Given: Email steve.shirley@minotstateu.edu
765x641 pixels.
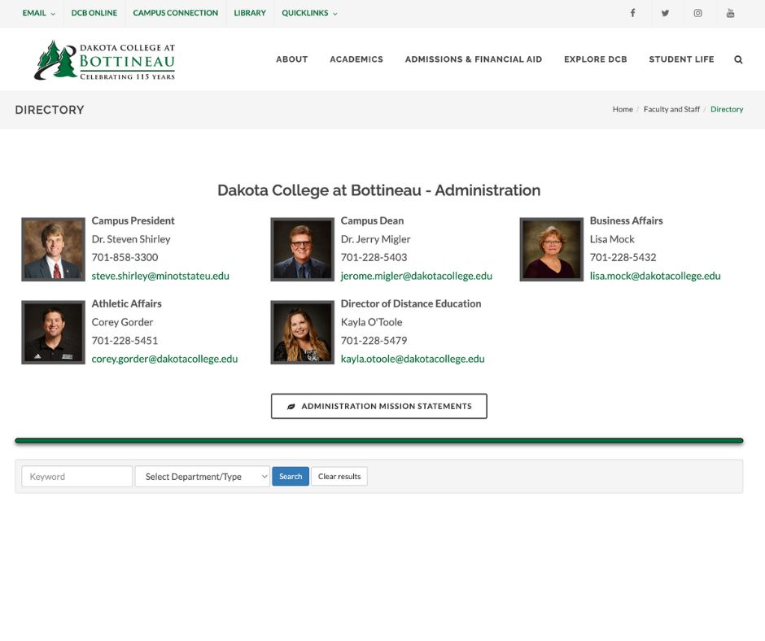Looking at the screenshot, I should coord(160,276).
